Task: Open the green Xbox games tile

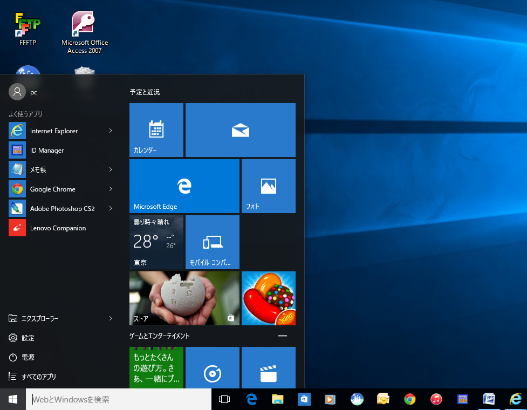Action: point(156,368)
